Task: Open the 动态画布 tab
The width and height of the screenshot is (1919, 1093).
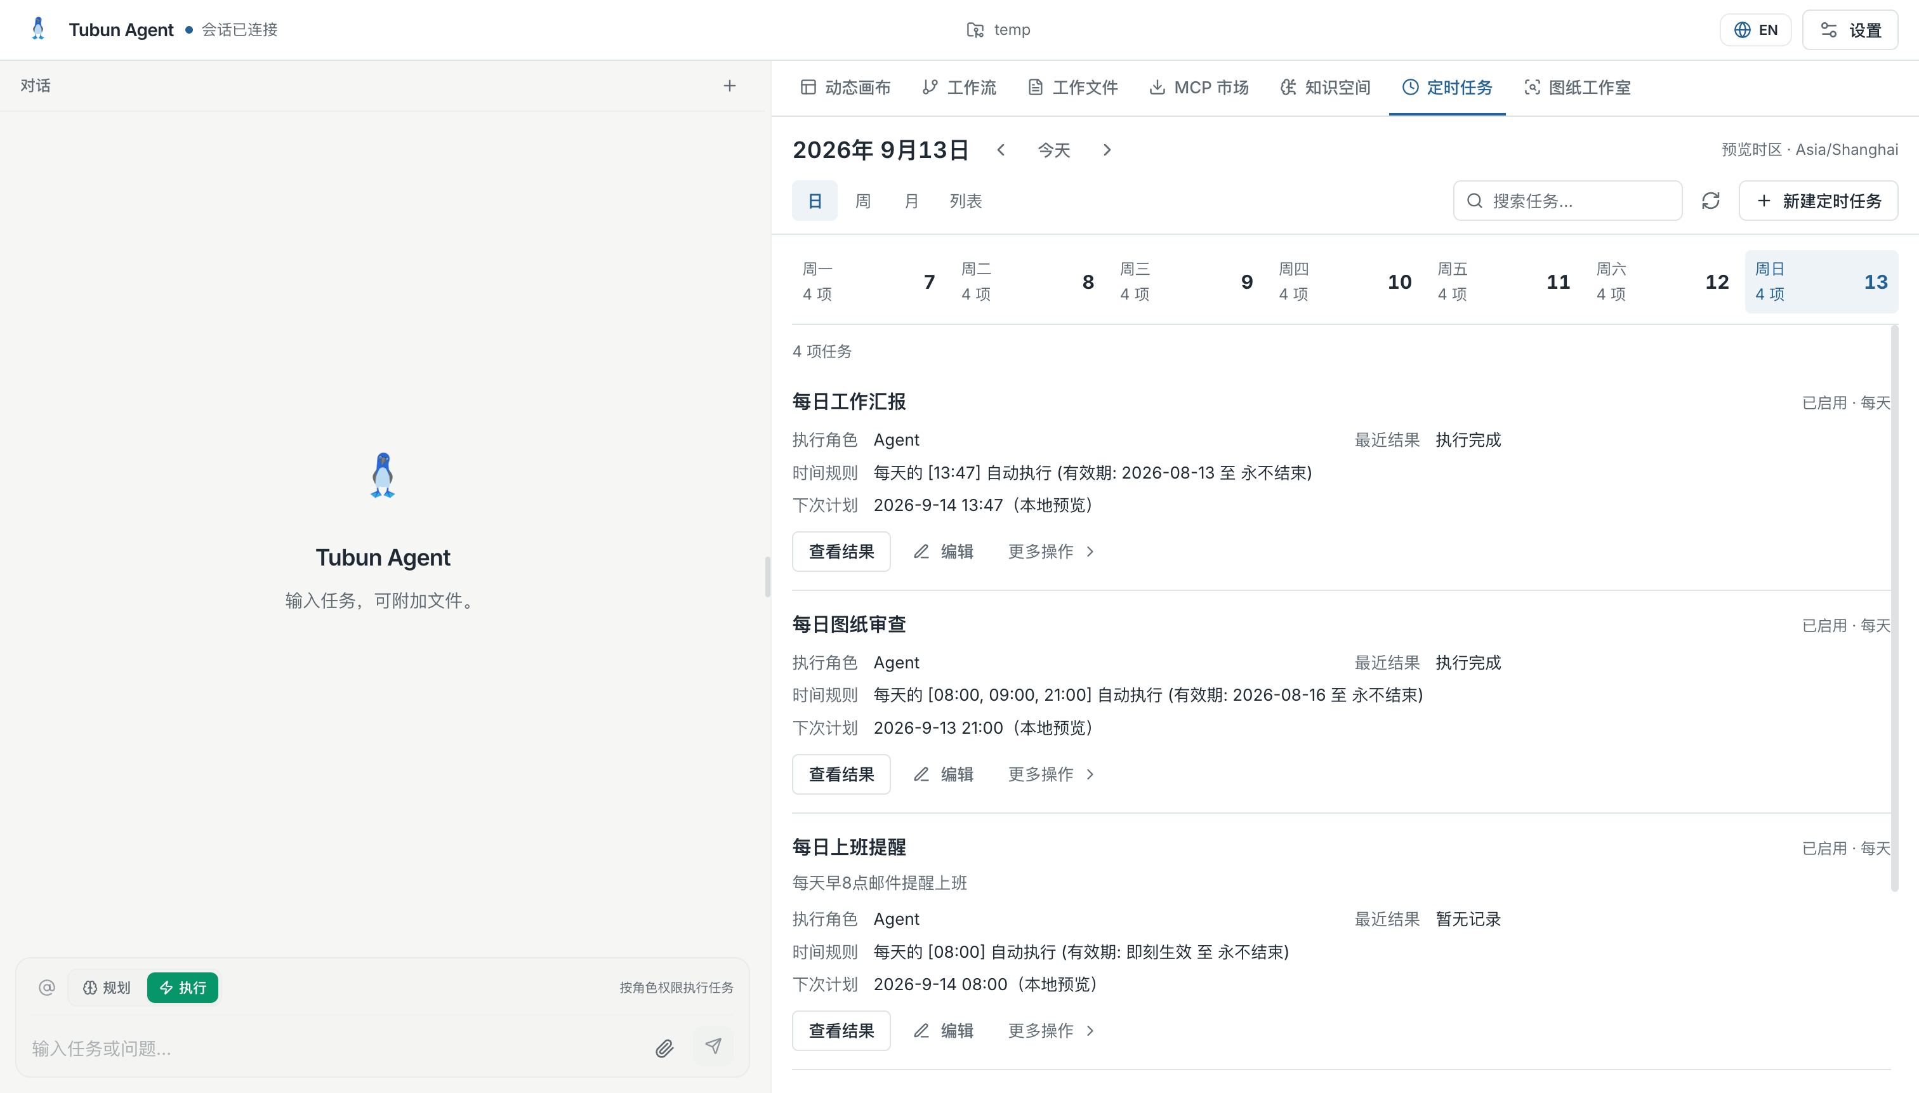Action: point(845,87)
